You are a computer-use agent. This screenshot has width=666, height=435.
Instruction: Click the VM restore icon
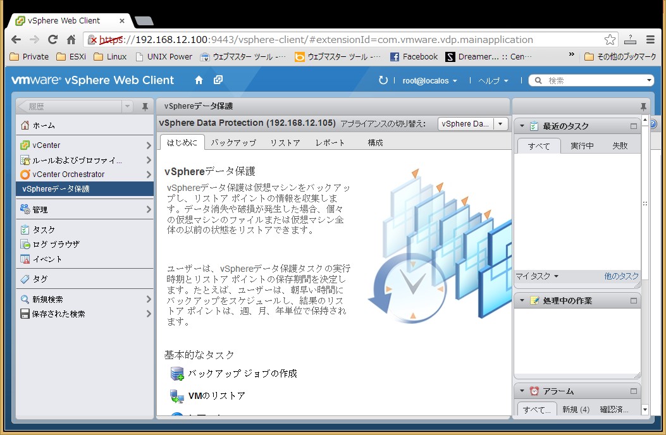coord(177,396)
